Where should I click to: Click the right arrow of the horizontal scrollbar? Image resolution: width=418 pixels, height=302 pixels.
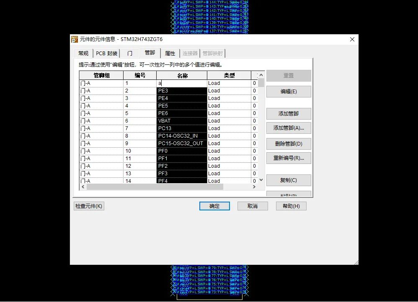[254, 187]
